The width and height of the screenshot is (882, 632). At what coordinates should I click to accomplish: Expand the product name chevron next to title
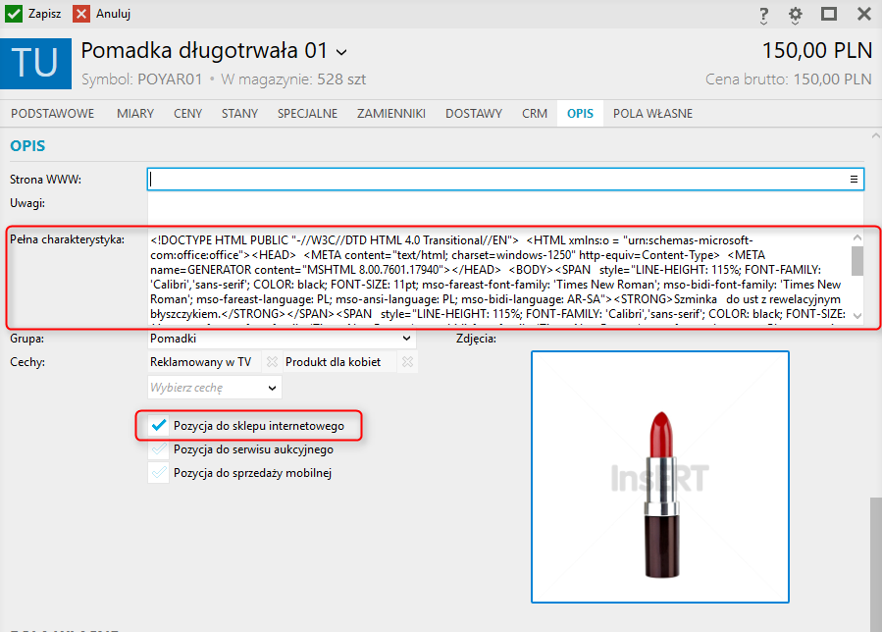point(341,52)
